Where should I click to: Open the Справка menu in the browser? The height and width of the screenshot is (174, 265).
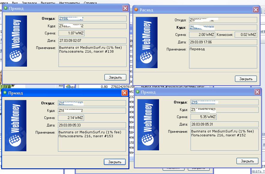[90, 3]
